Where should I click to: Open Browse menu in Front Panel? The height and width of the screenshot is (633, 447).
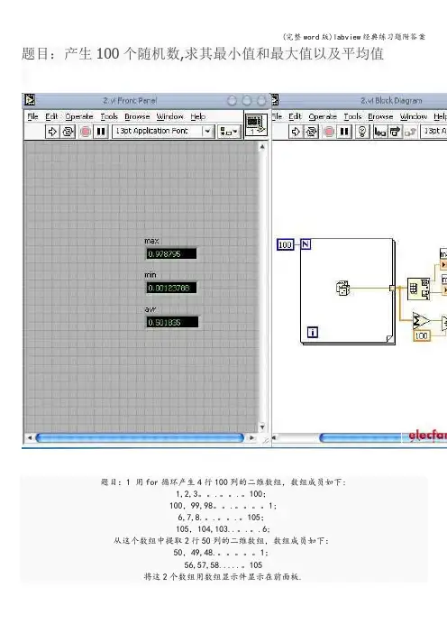pos(137,116)
